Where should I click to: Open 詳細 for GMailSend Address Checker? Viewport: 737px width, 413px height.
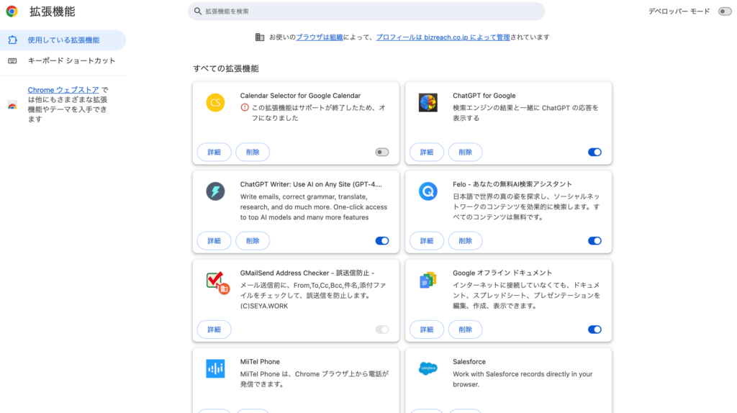214,330
